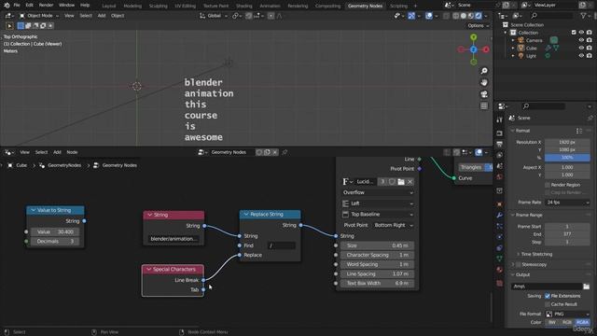Viewport: 597px width, 336px height.
Task: Open the viewport Options dropdown
Action: (479, 25)
